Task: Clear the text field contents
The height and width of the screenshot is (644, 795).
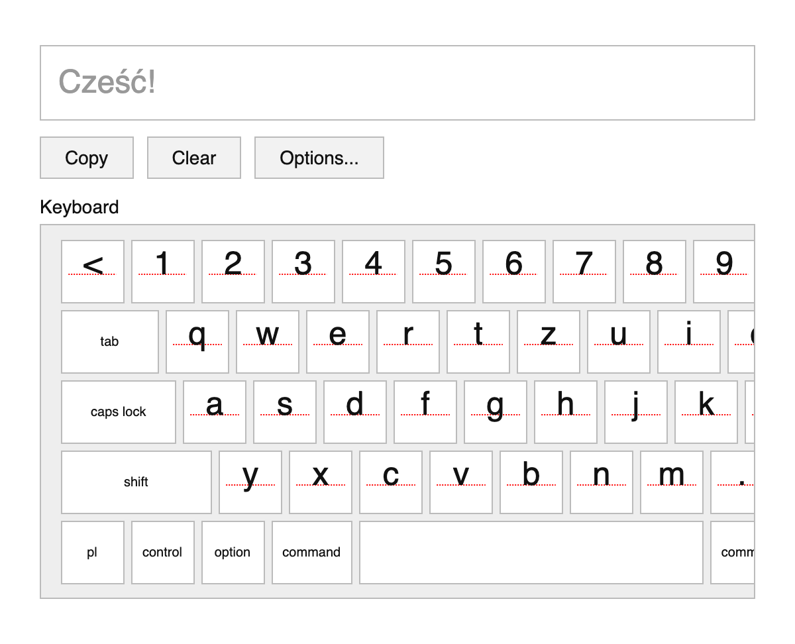Action: pyautogui.click(x=193, y=158)
